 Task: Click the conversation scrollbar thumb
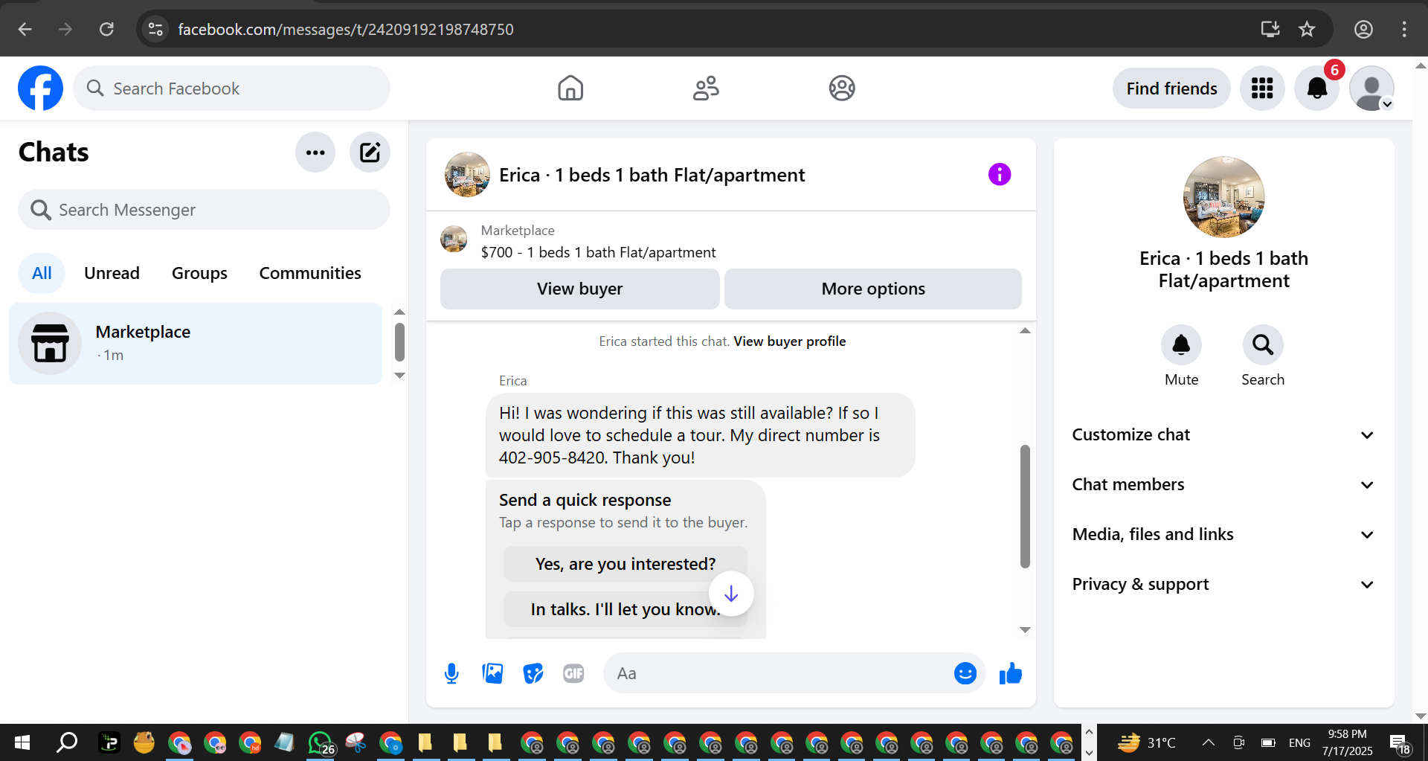(x=1025, y=506)
